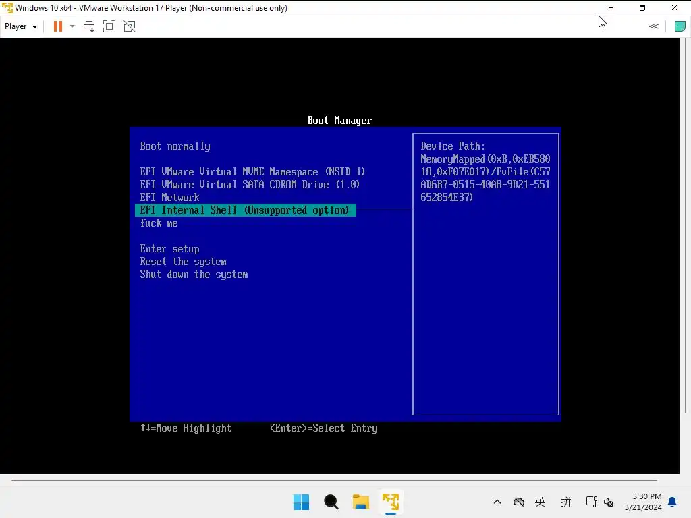The height and width of the screenshot is (518, 691).
Task: Click the horizontal scrollbar below the VM display
Action: point(334,480)
